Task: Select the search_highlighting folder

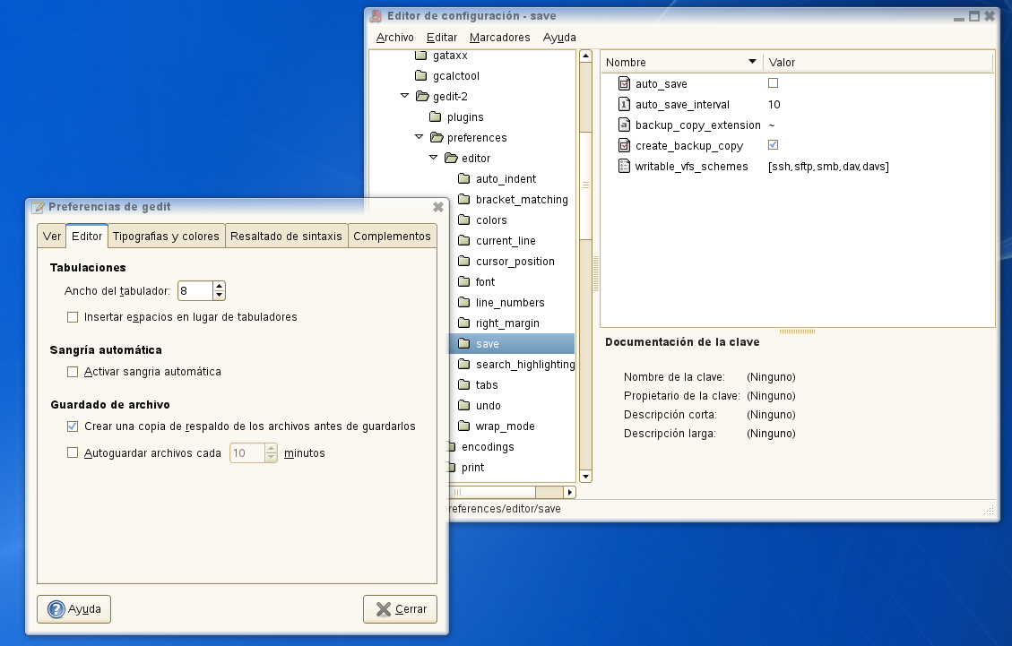Action: point(524,365)
